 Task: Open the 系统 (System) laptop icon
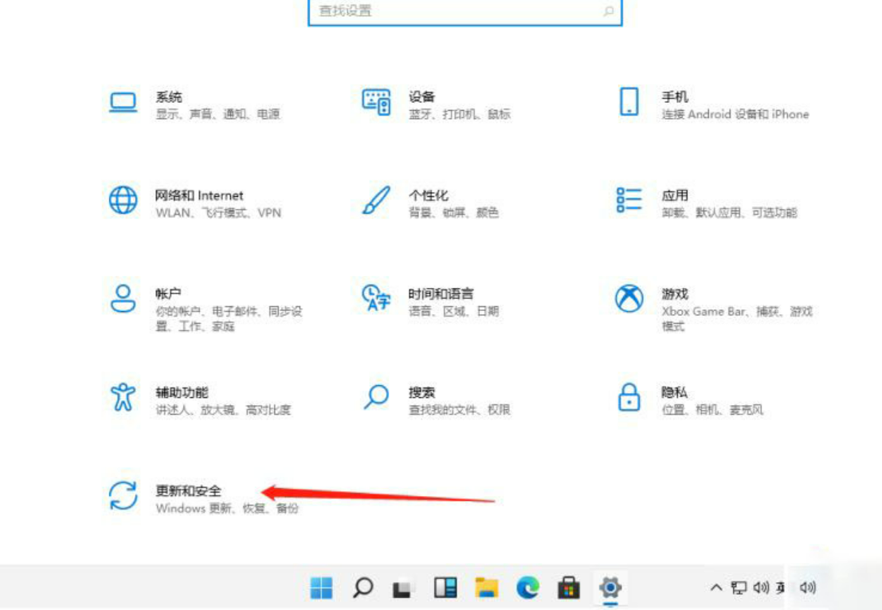click(123, 104)
